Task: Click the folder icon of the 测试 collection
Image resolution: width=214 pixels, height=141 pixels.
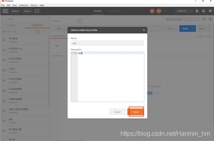Action: tap(4, 121)
